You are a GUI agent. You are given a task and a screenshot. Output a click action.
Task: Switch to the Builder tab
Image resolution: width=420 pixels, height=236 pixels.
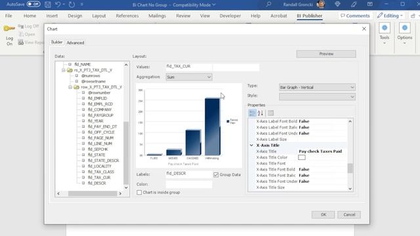click(56, 42)
